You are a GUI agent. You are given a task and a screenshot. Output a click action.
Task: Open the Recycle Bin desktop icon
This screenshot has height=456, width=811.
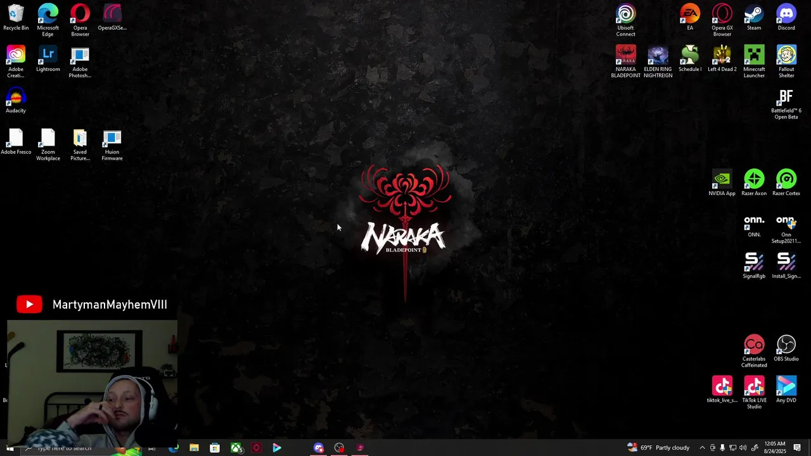pos(16,18)
